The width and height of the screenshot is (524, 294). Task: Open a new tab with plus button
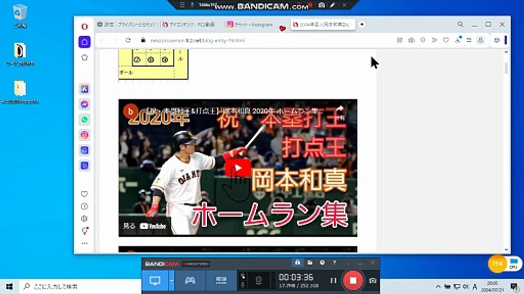pos(362,24)
